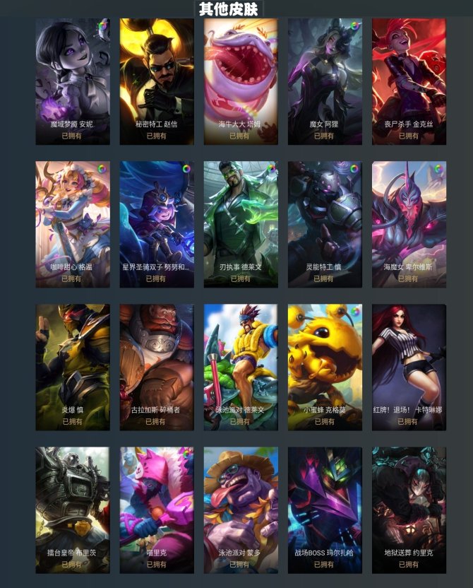
Task: Click chroma icon on 咖啡甜心 格温 card
Action: 102,169
